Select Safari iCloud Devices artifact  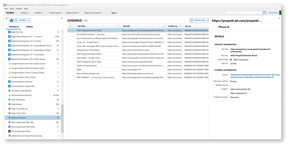(33, 109)
